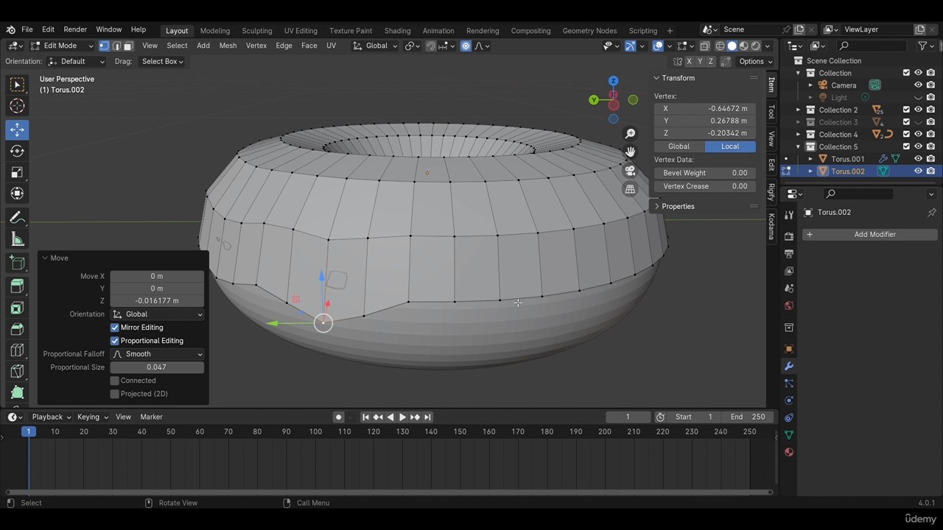Select the Cursor tool
This screenshot has height=530, width=943.
(x=17, y=106)
